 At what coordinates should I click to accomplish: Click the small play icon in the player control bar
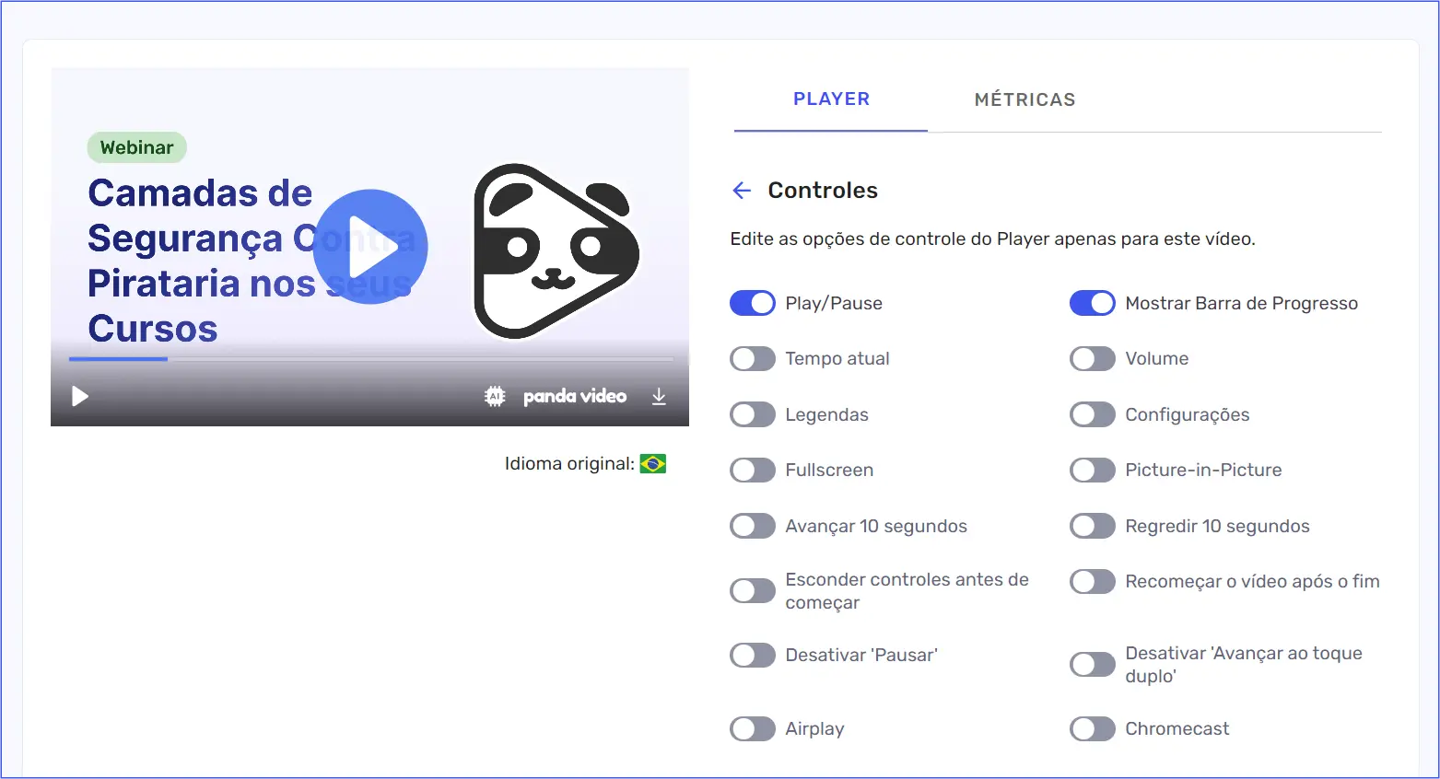(x=79, y=396)
